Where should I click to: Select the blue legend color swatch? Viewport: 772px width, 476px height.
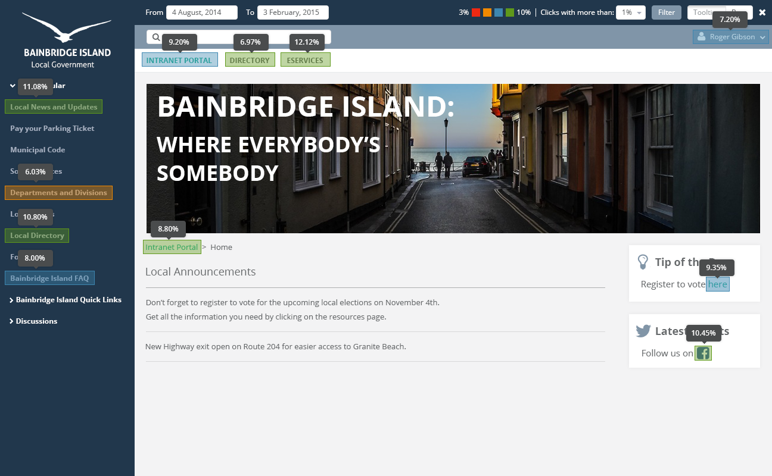pos(499,12)
